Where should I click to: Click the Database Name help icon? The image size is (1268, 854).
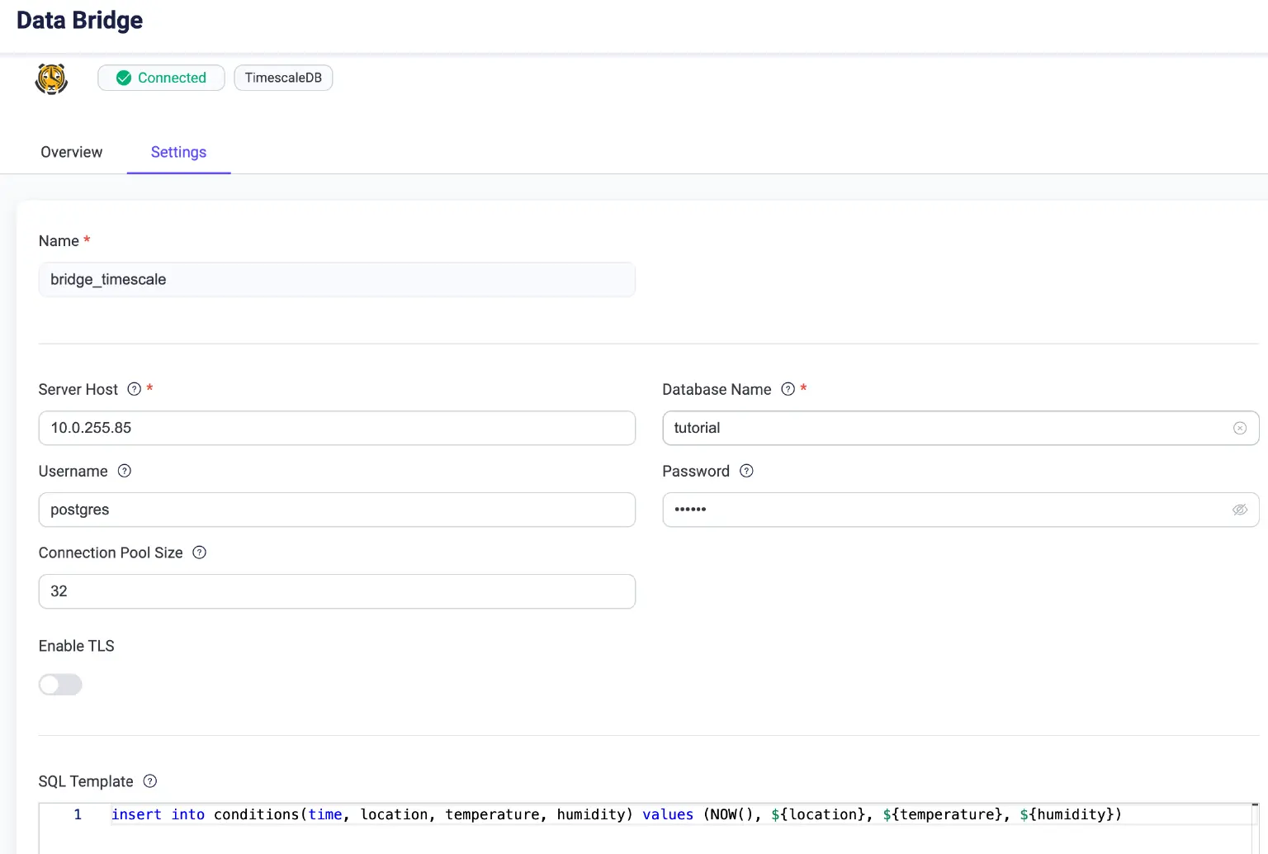(x=788, y=389)
